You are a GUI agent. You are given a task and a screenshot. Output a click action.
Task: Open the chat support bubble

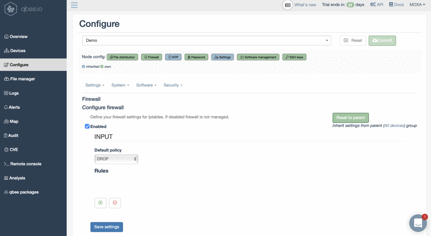coord(418,223)
